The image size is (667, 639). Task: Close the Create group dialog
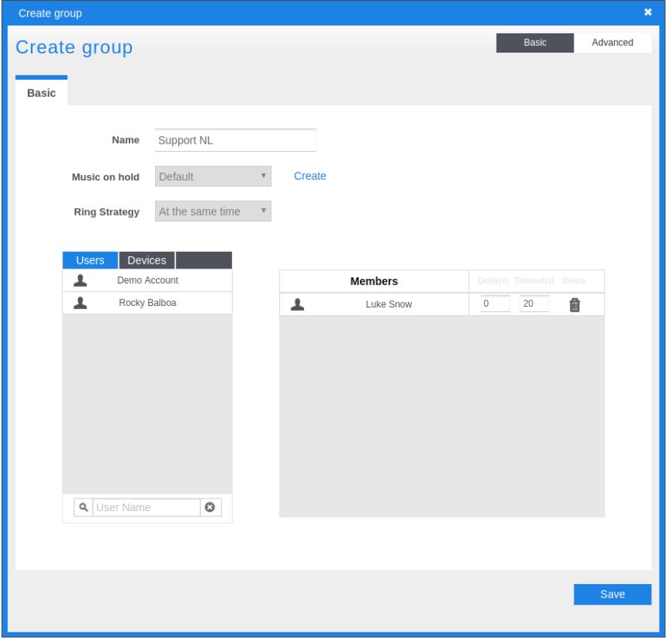[647, 12]
